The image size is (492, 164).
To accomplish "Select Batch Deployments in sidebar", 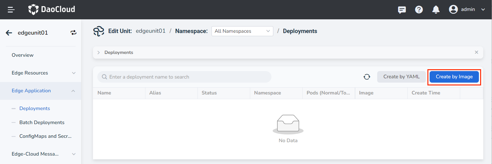I will [42, 123].
